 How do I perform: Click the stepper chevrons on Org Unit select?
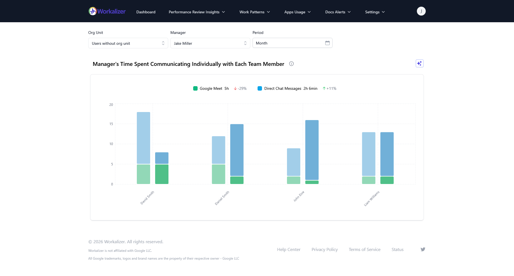163,43
